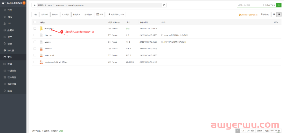Expand chevron after www.imyoyo.com in path
Viewport: 284px width, 133px height.
coord(86,5)
